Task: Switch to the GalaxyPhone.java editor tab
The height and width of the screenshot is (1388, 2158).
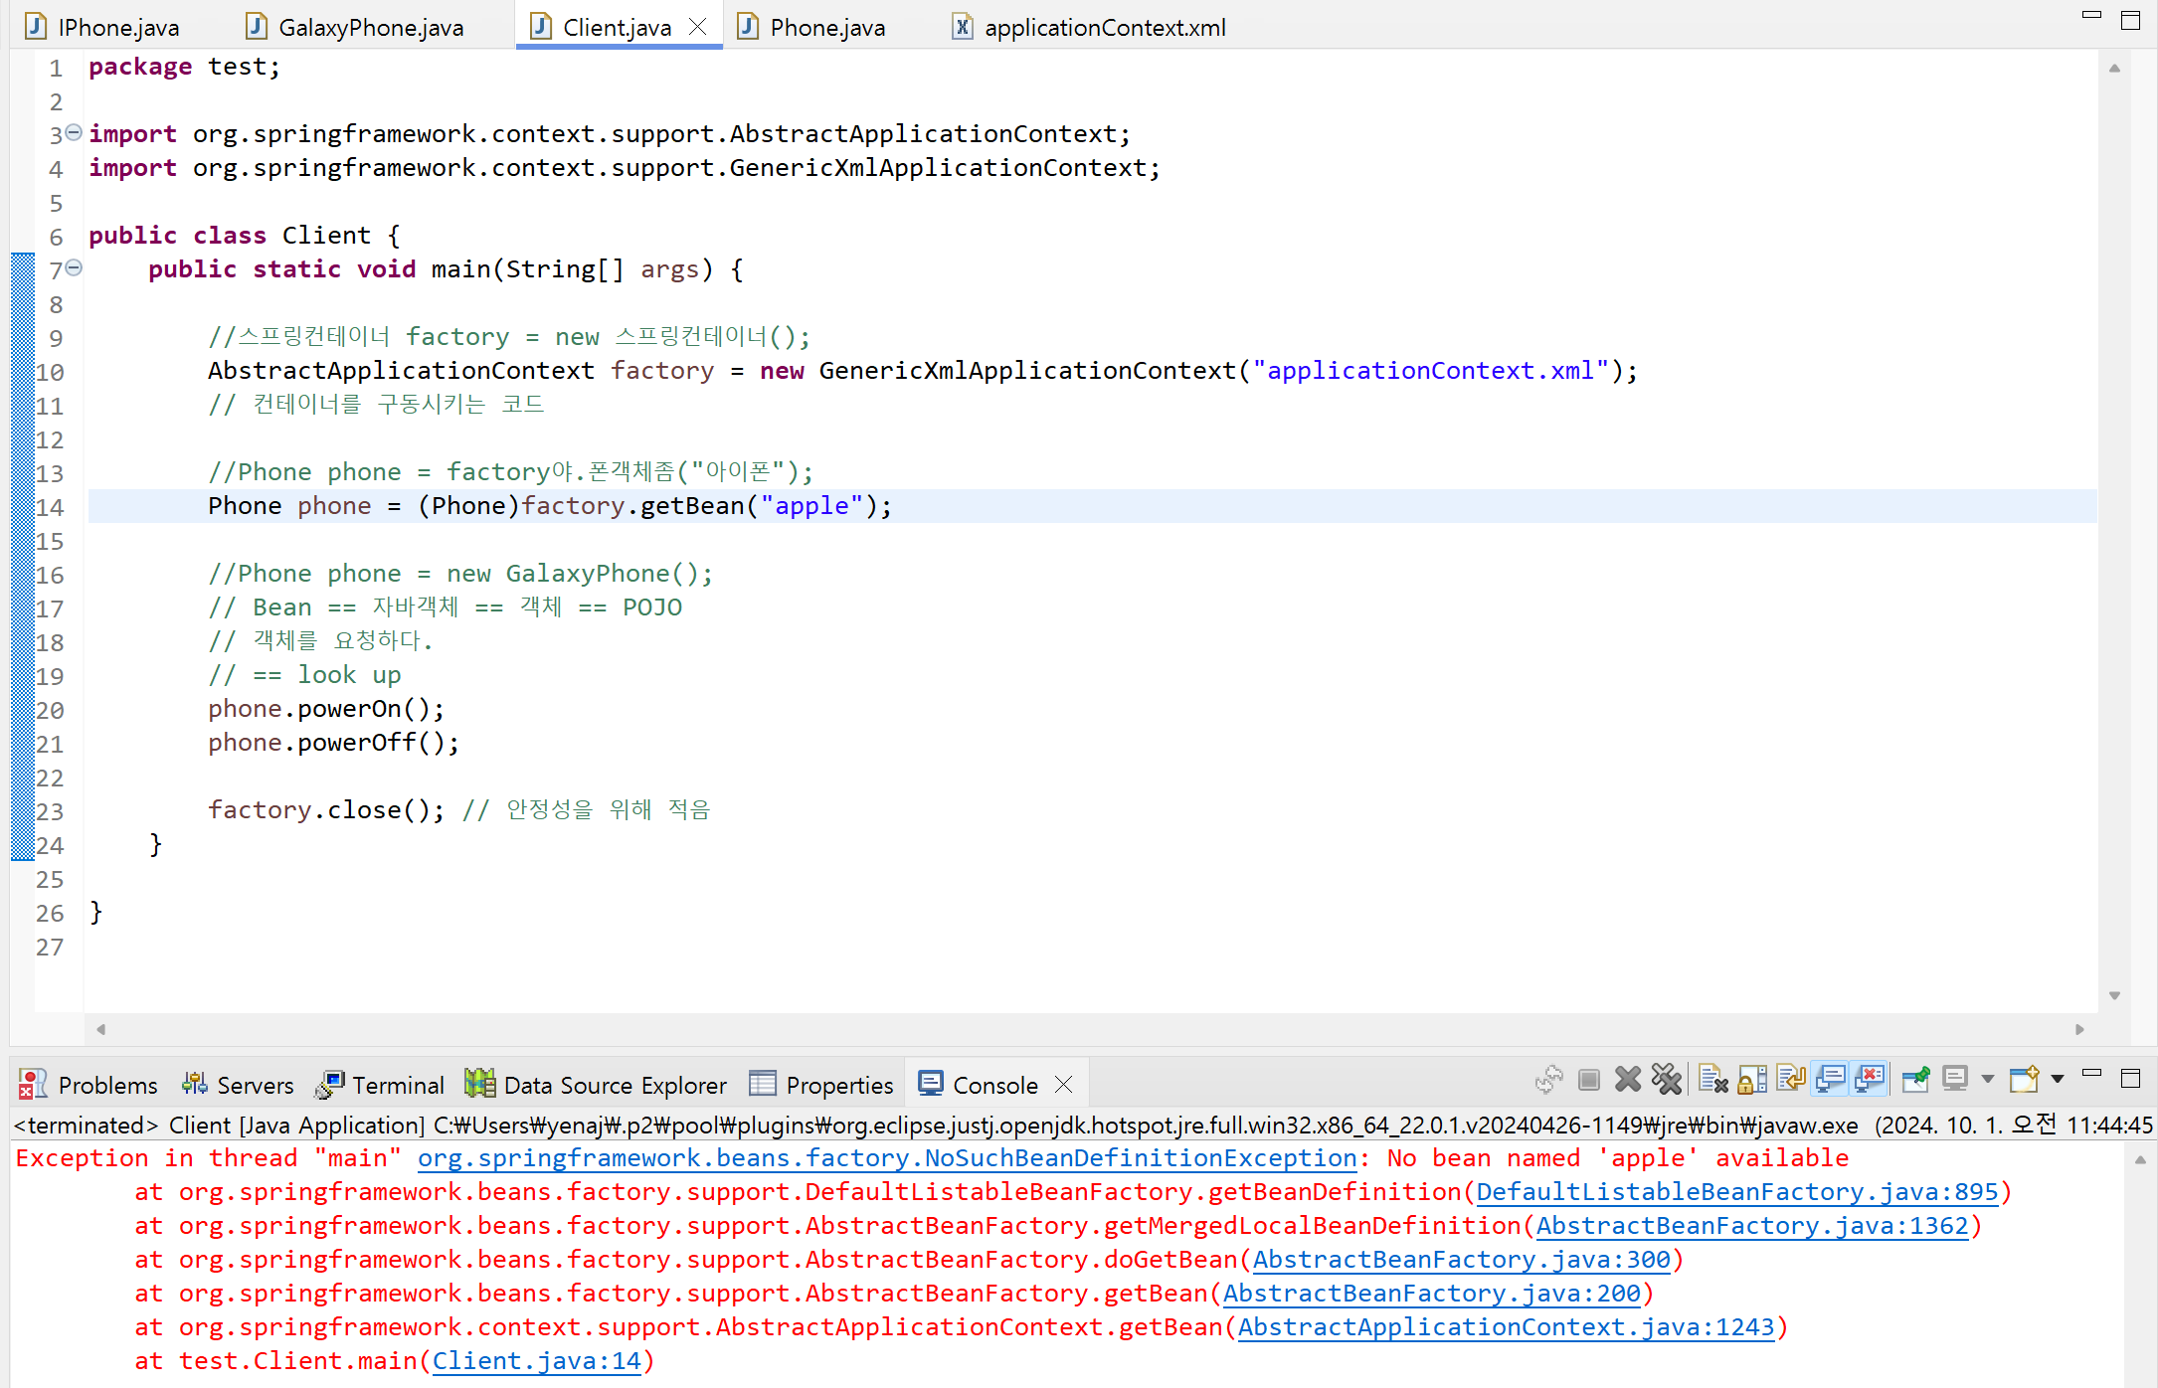Action: click(370, 28)
